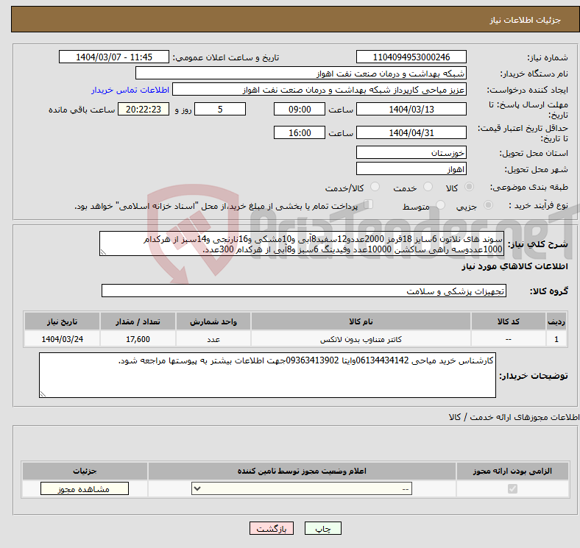Click the گروه کالا field تجهیزات پزشکی
Viewport: 580px width, 548px height.
click(303, 291)
